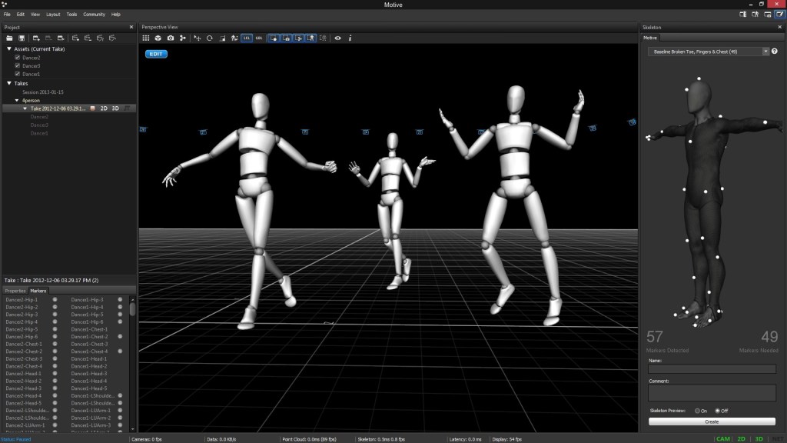Click the help question mark beside skeleton dropdown

(x=774, y=52)
